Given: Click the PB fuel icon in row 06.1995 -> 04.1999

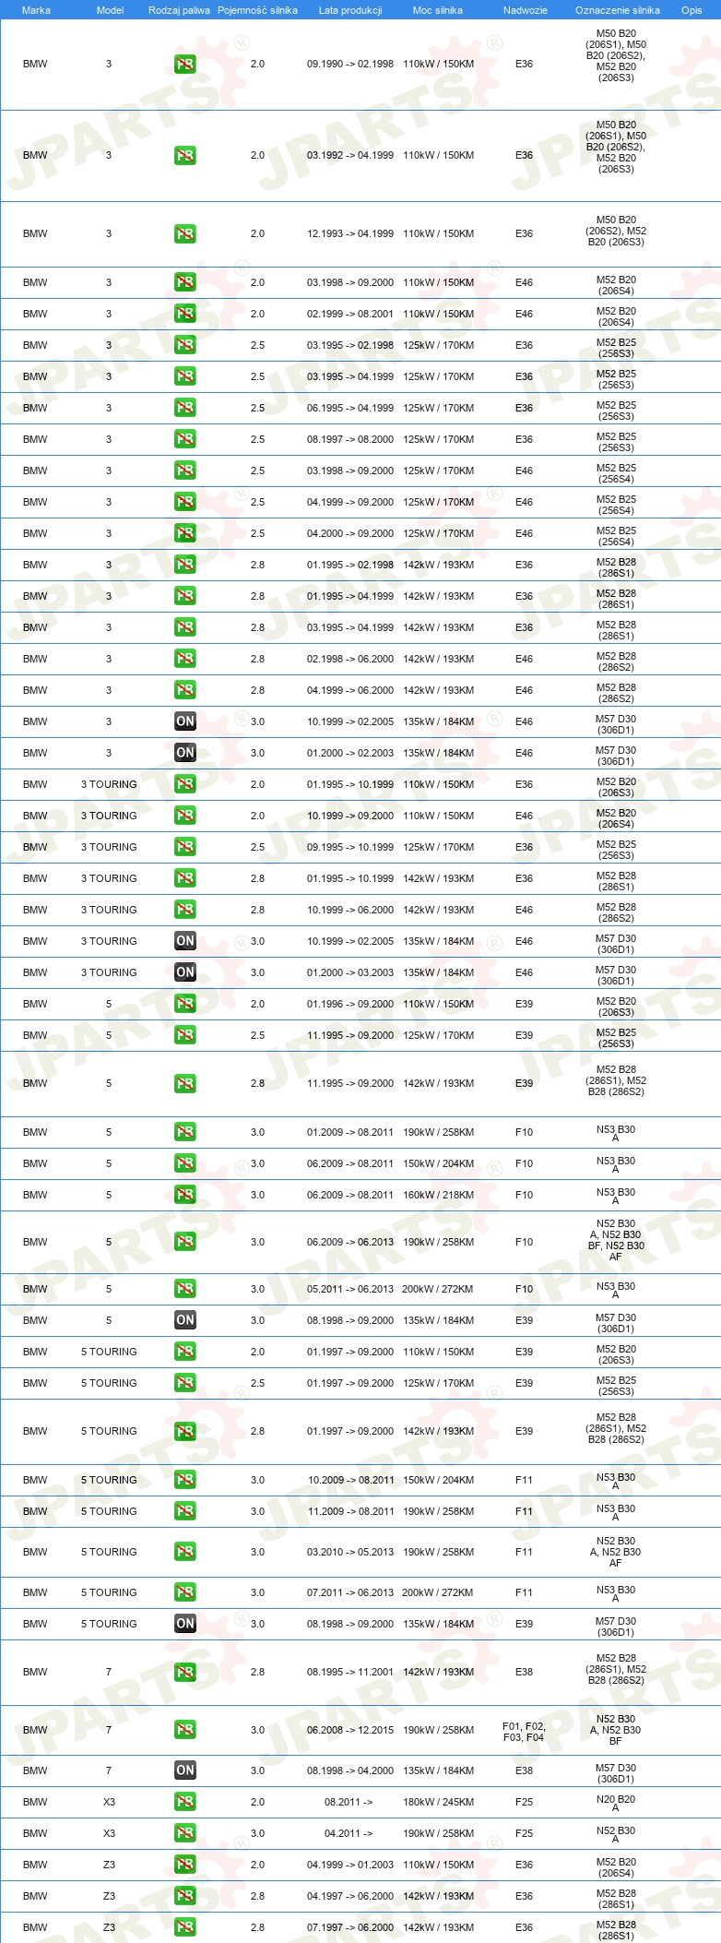Looking at the screenshot, I should pos(185,409).
